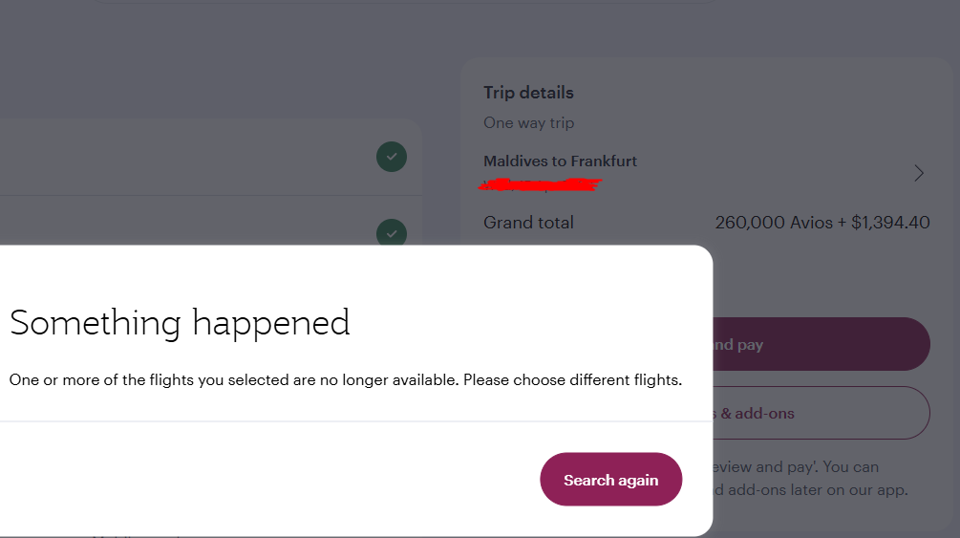
Task: Click the divider line inside the dialog
Action: [353, 421]
